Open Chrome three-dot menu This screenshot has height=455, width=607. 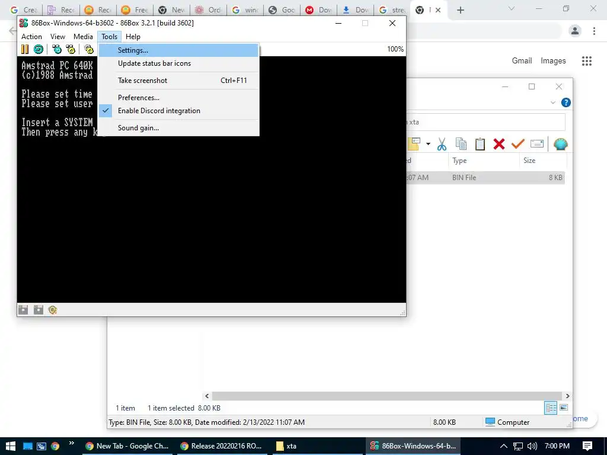point(594,31)
